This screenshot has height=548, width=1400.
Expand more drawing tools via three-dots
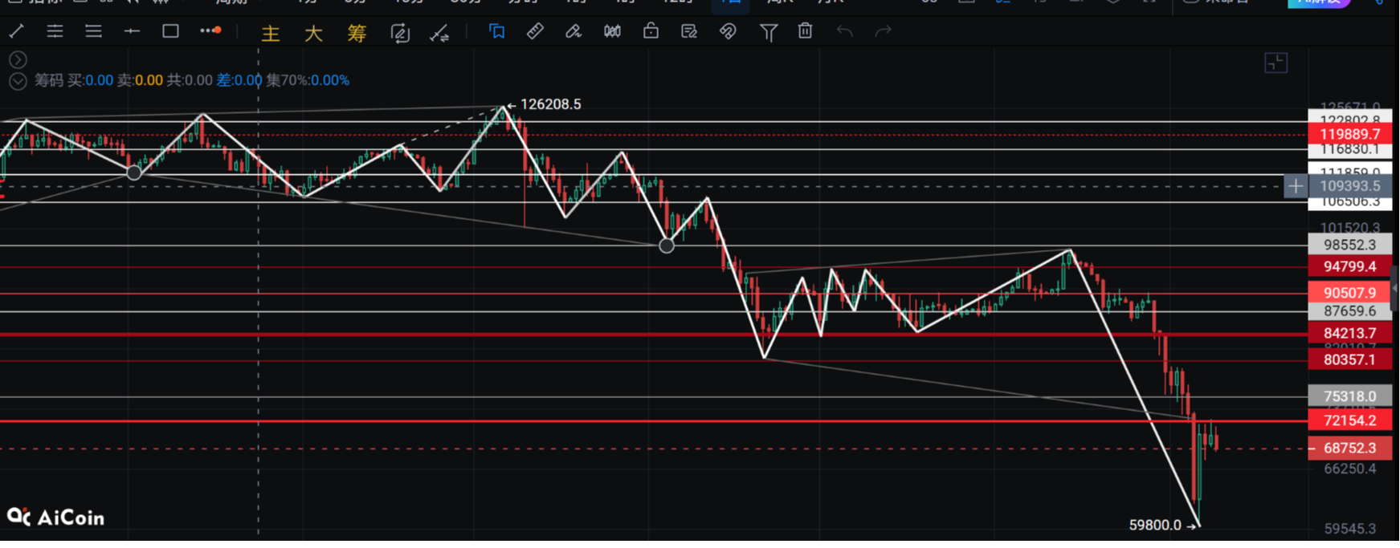click(210, 31)
